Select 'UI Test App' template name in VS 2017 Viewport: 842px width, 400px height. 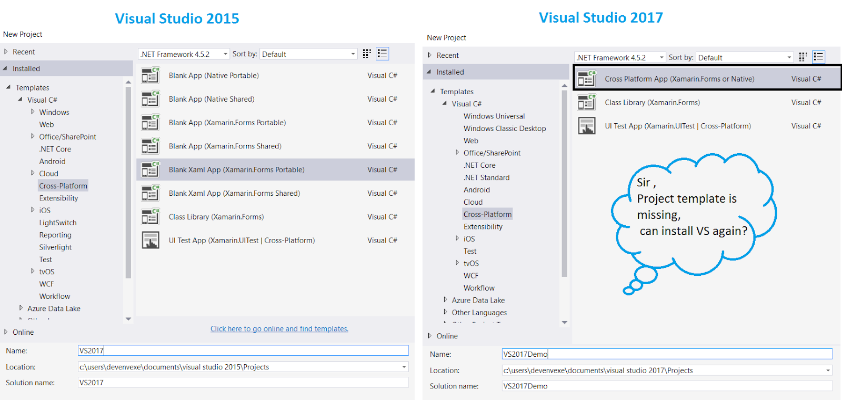click(678, 126)
